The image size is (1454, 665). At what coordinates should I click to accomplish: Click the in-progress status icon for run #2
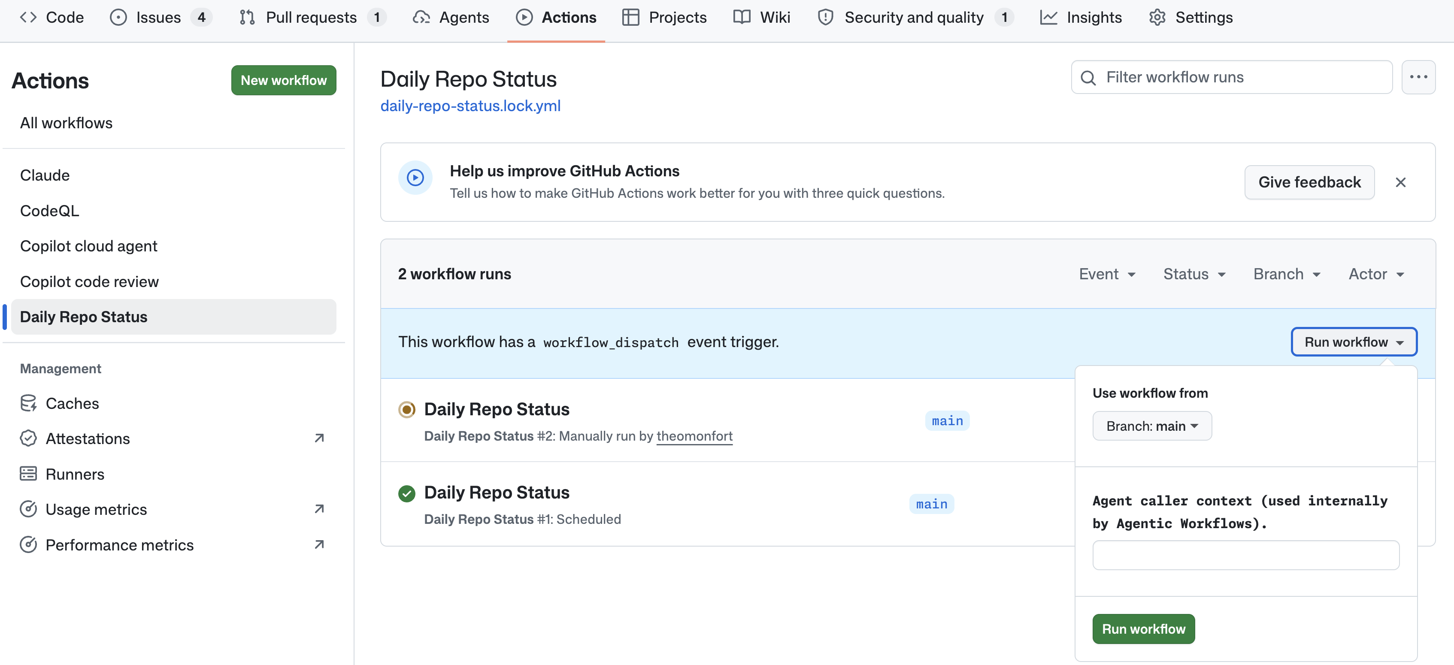406,409
